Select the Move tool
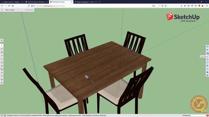This screenshot has width=209, height=117. click(2, 72)
